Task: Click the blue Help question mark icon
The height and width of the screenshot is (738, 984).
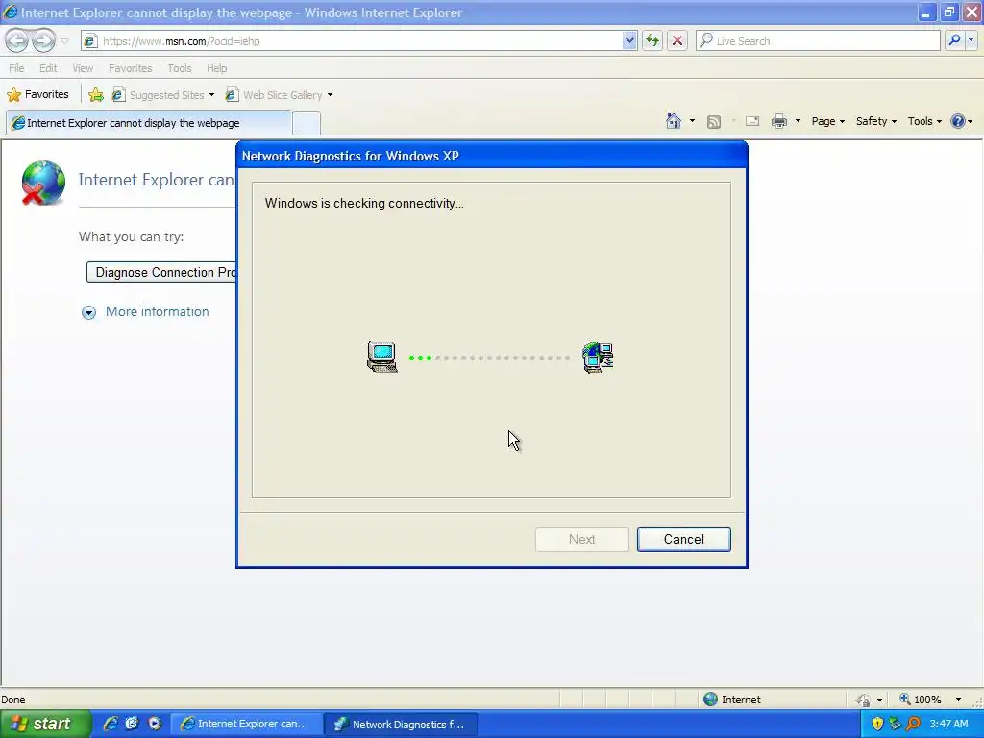Action: pos(958,121)
